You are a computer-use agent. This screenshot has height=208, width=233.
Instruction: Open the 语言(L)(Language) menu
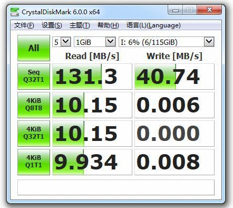point(153,25)
